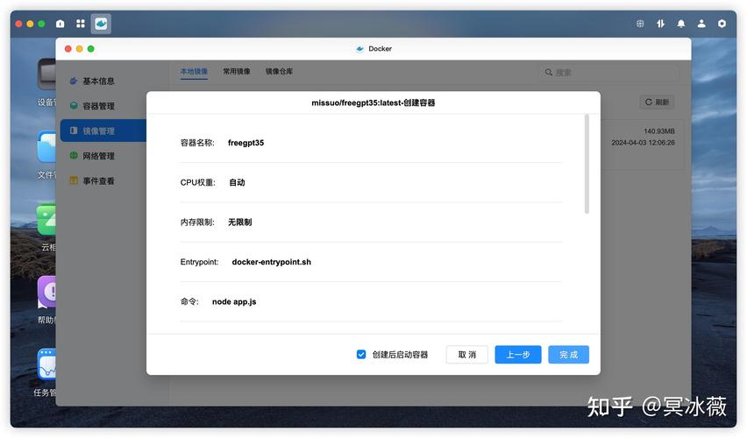Click the 搜索 search field
Viewport: 747px width, 438px height.
(x=609, y=73)
